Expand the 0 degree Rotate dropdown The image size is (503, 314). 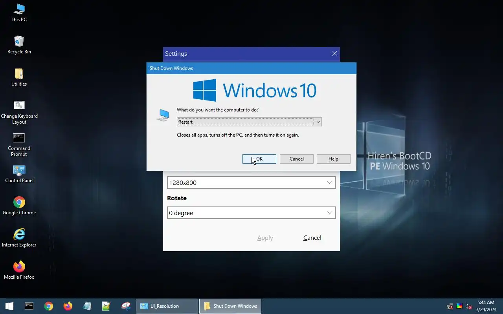point(251,213)
